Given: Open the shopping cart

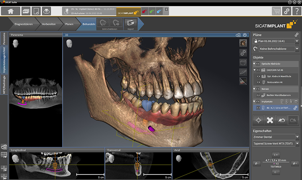Looking at the screenshot, I should [x=277, y=11].
